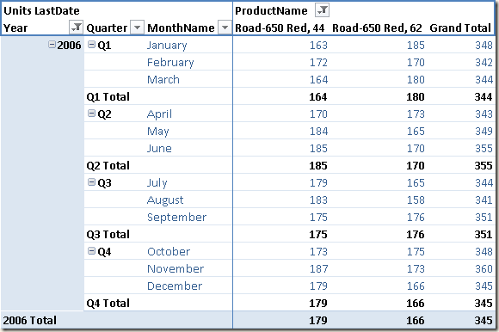
Task: Select the November row label
Action: (x=176, y=268)
